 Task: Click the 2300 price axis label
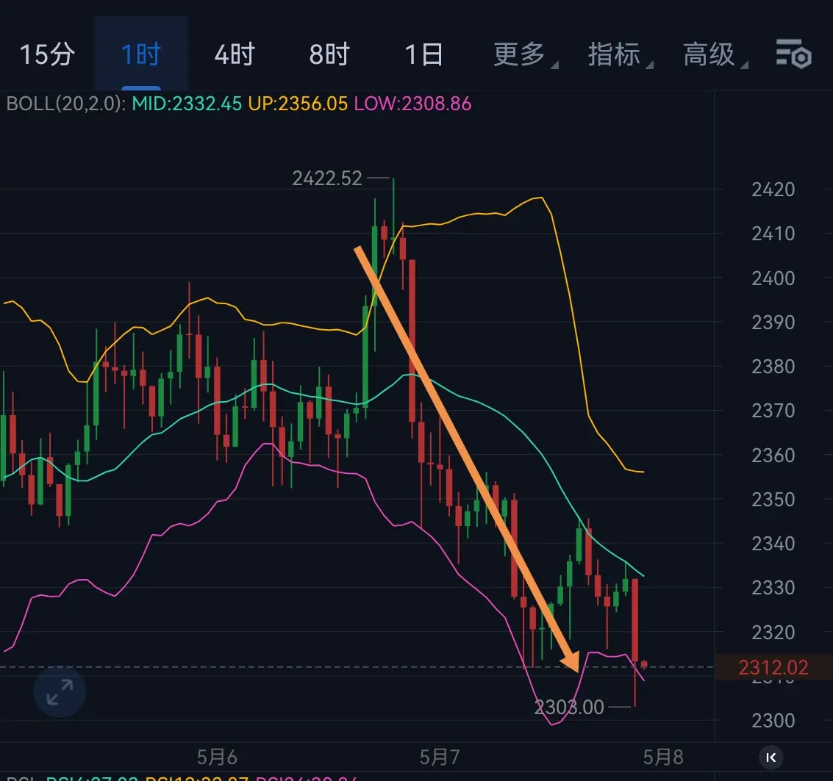[x=773, y=721]
